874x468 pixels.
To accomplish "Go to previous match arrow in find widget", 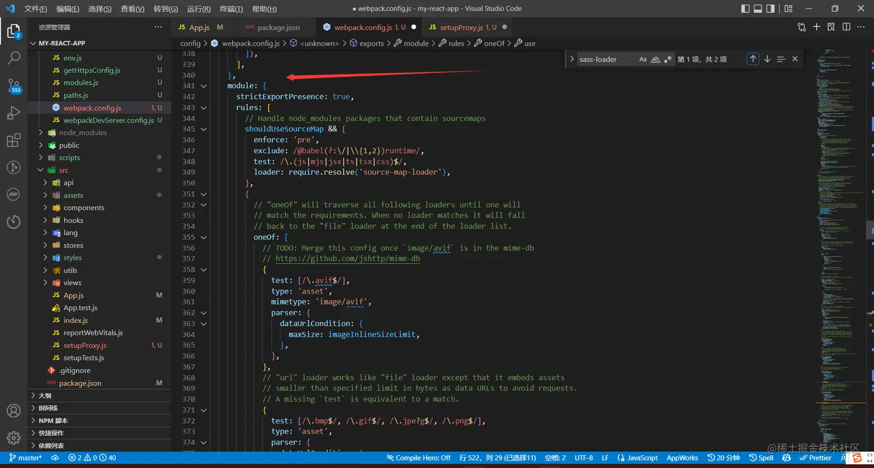I will point(753,59).
